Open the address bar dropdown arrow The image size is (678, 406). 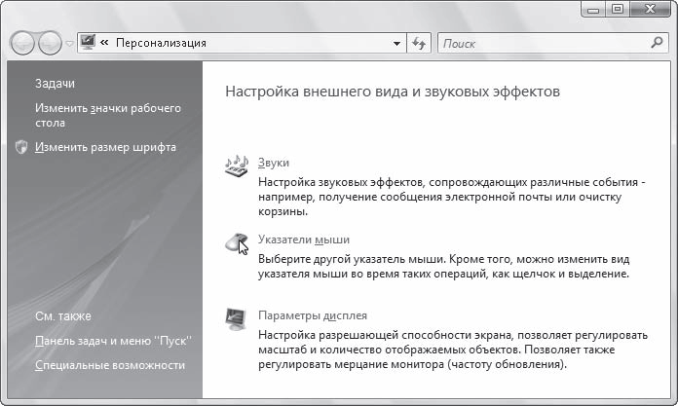point(396,43)
